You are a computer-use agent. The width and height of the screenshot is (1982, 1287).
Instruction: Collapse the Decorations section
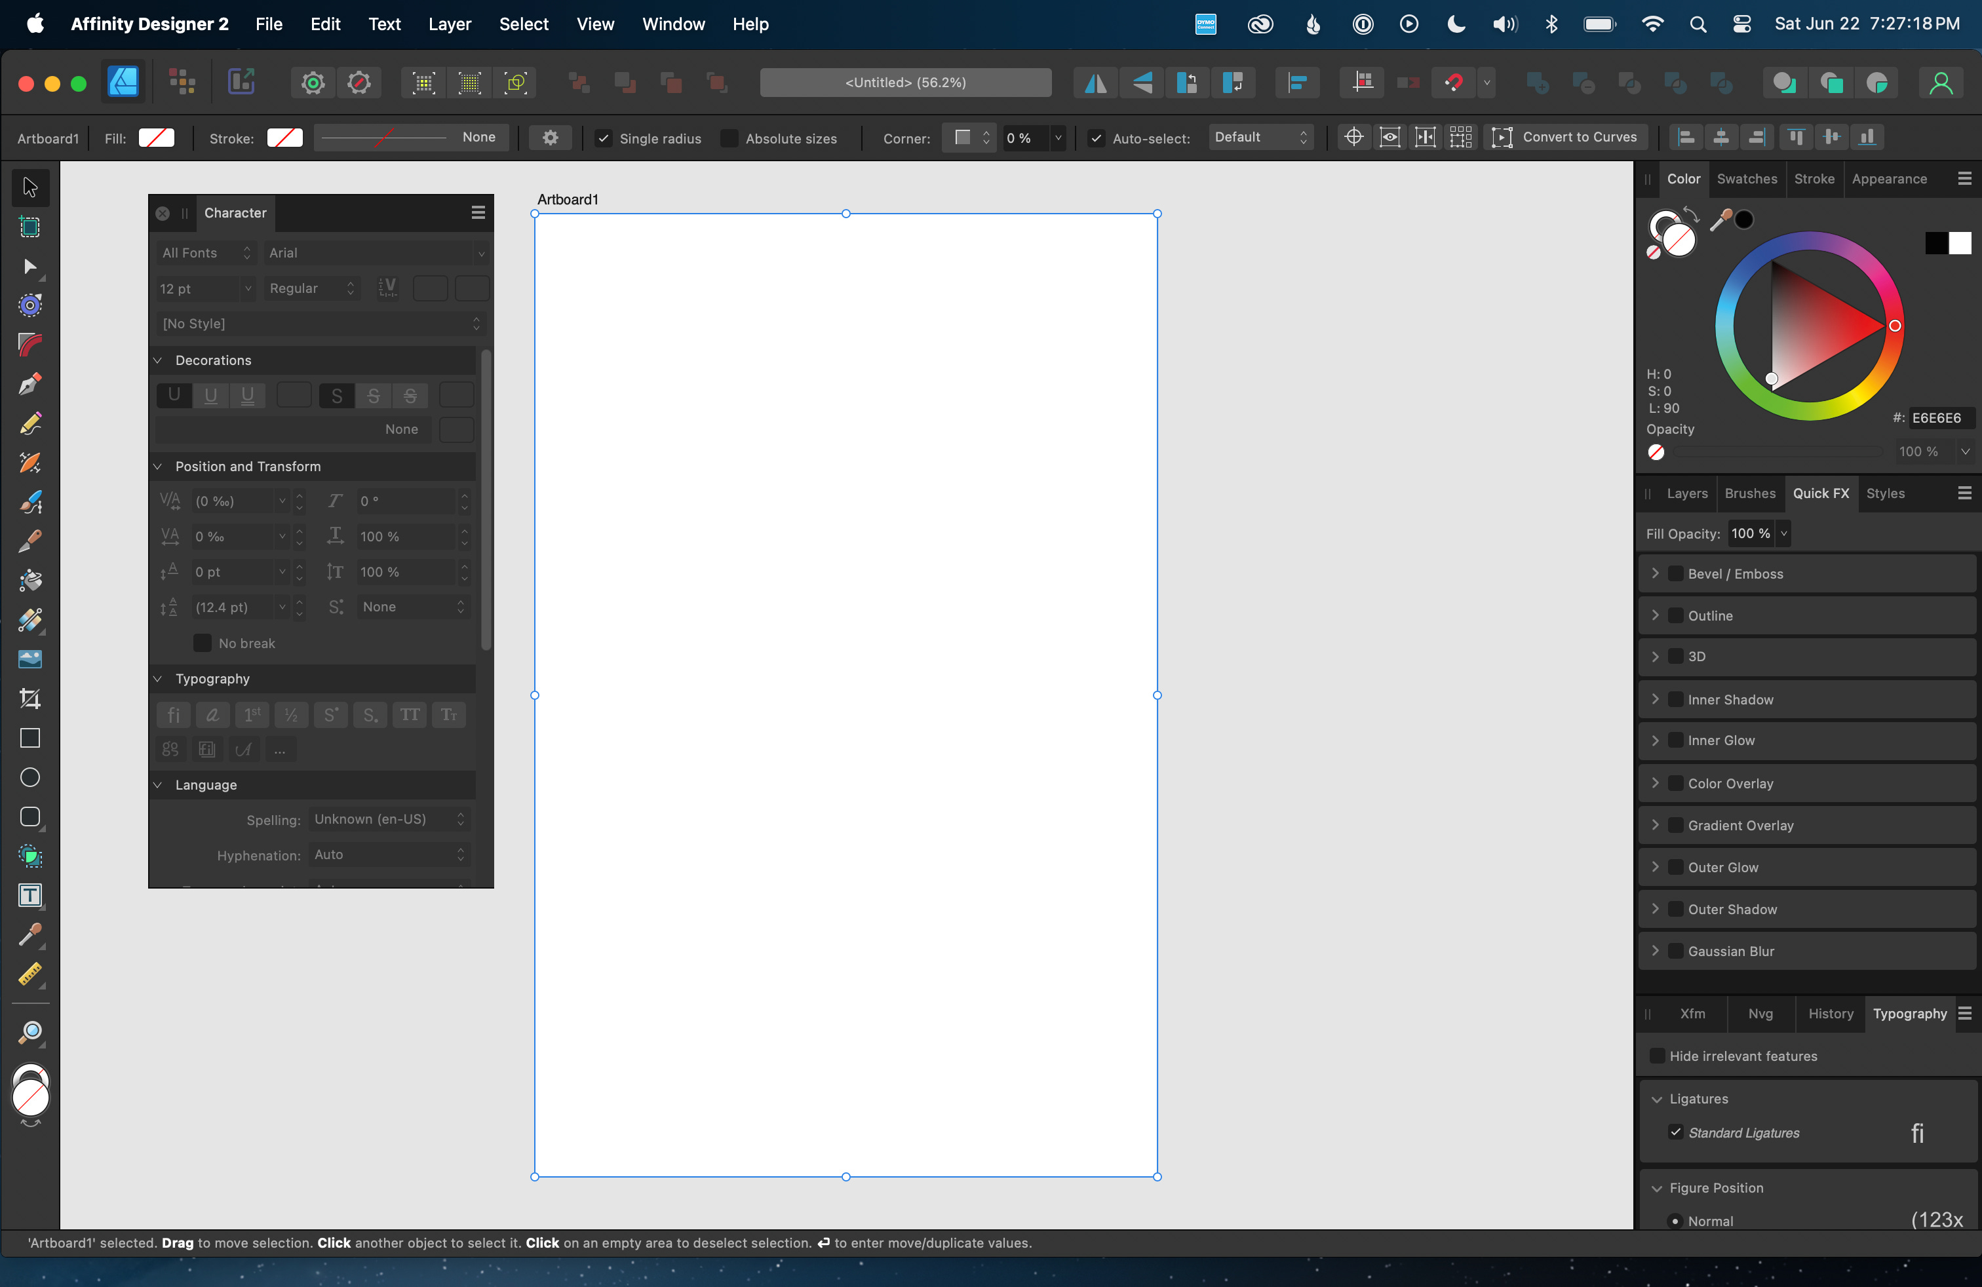tap(158, 360)
